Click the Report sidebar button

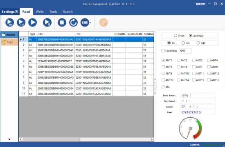pyautogui.click(x=9, y=35)
